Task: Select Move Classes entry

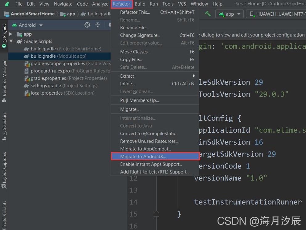Action: (155, 52)
